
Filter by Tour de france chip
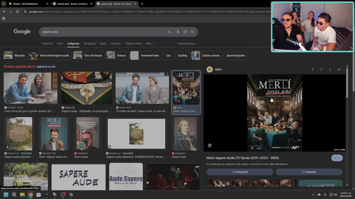coord(89,55)
